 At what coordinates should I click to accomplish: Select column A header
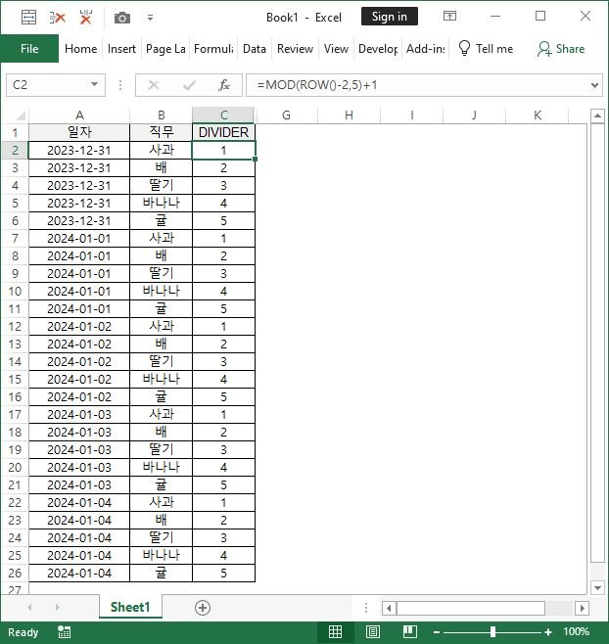tap(79, 115)
